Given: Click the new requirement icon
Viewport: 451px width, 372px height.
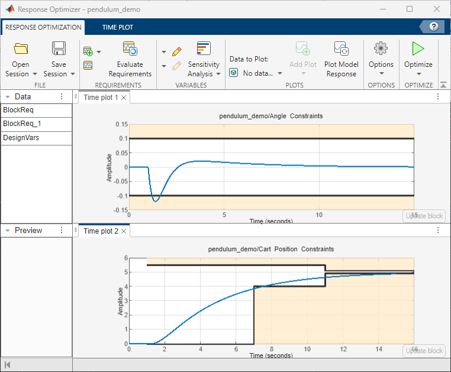Looking at the screenshot, I should pos(88,51).
